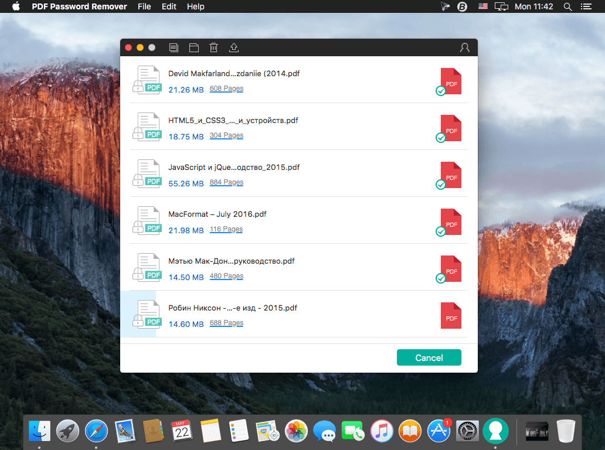The image size is (605, 450).
Task: Open the user account icon
Action: tap(464, 47)
